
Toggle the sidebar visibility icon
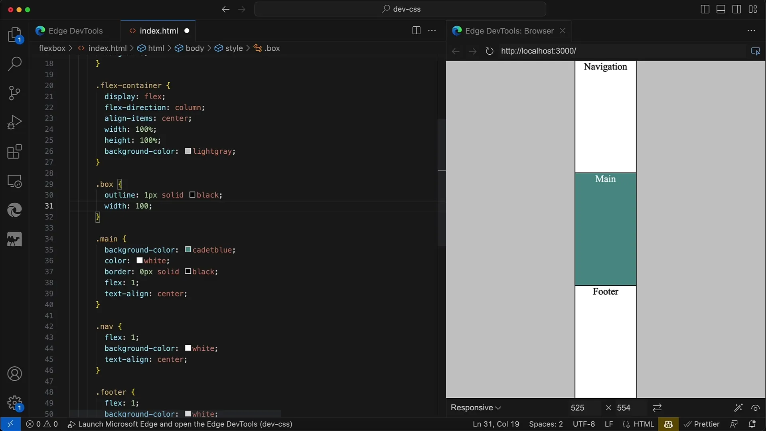pyautogui.click(x=705, y=9)
